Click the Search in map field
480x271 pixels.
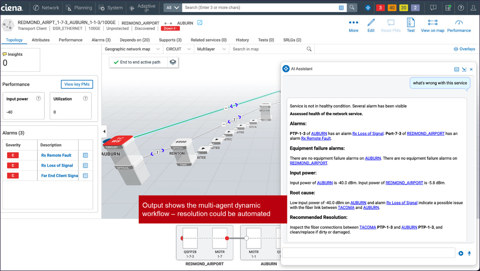[268, 49]
